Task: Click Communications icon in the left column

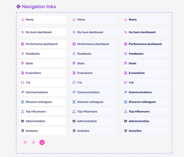Action: point(22,92)
